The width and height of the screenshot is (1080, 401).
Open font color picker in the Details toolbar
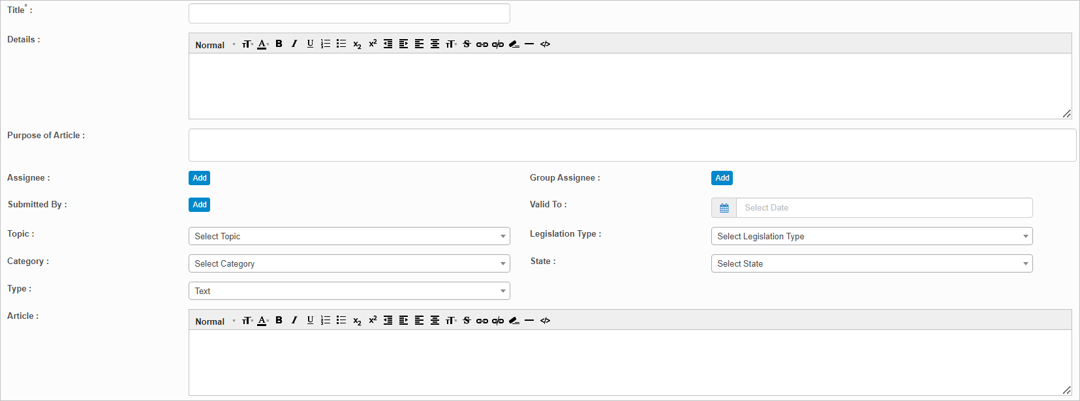[262, 44]
